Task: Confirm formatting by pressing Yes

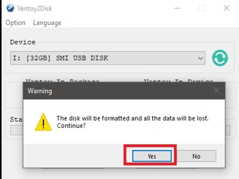Action: coord(152,156)
